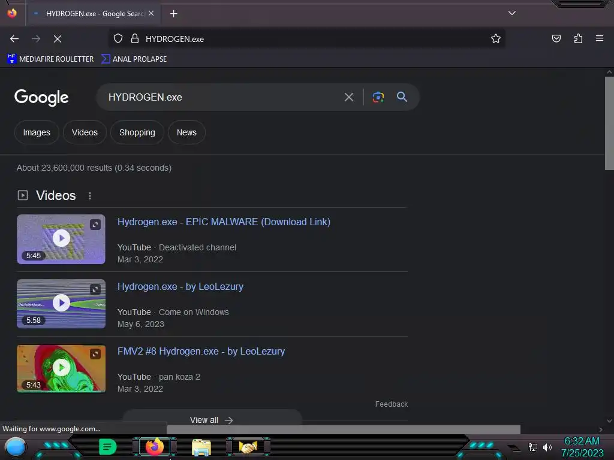
Task: Open volume speaker tray icon
Action: click(547, 447)
